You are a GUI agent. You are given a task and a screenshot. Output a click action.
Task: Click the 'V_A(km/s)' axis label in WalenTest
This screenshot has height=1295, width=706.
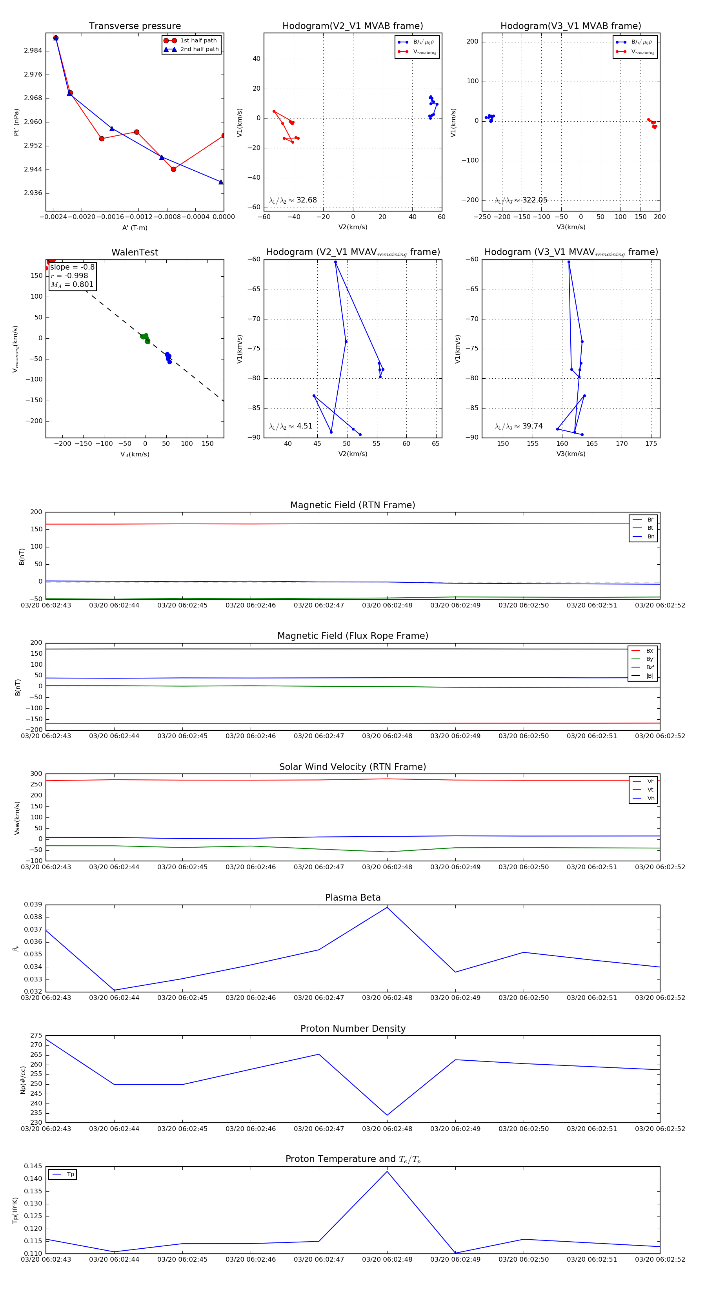[135, 454]
